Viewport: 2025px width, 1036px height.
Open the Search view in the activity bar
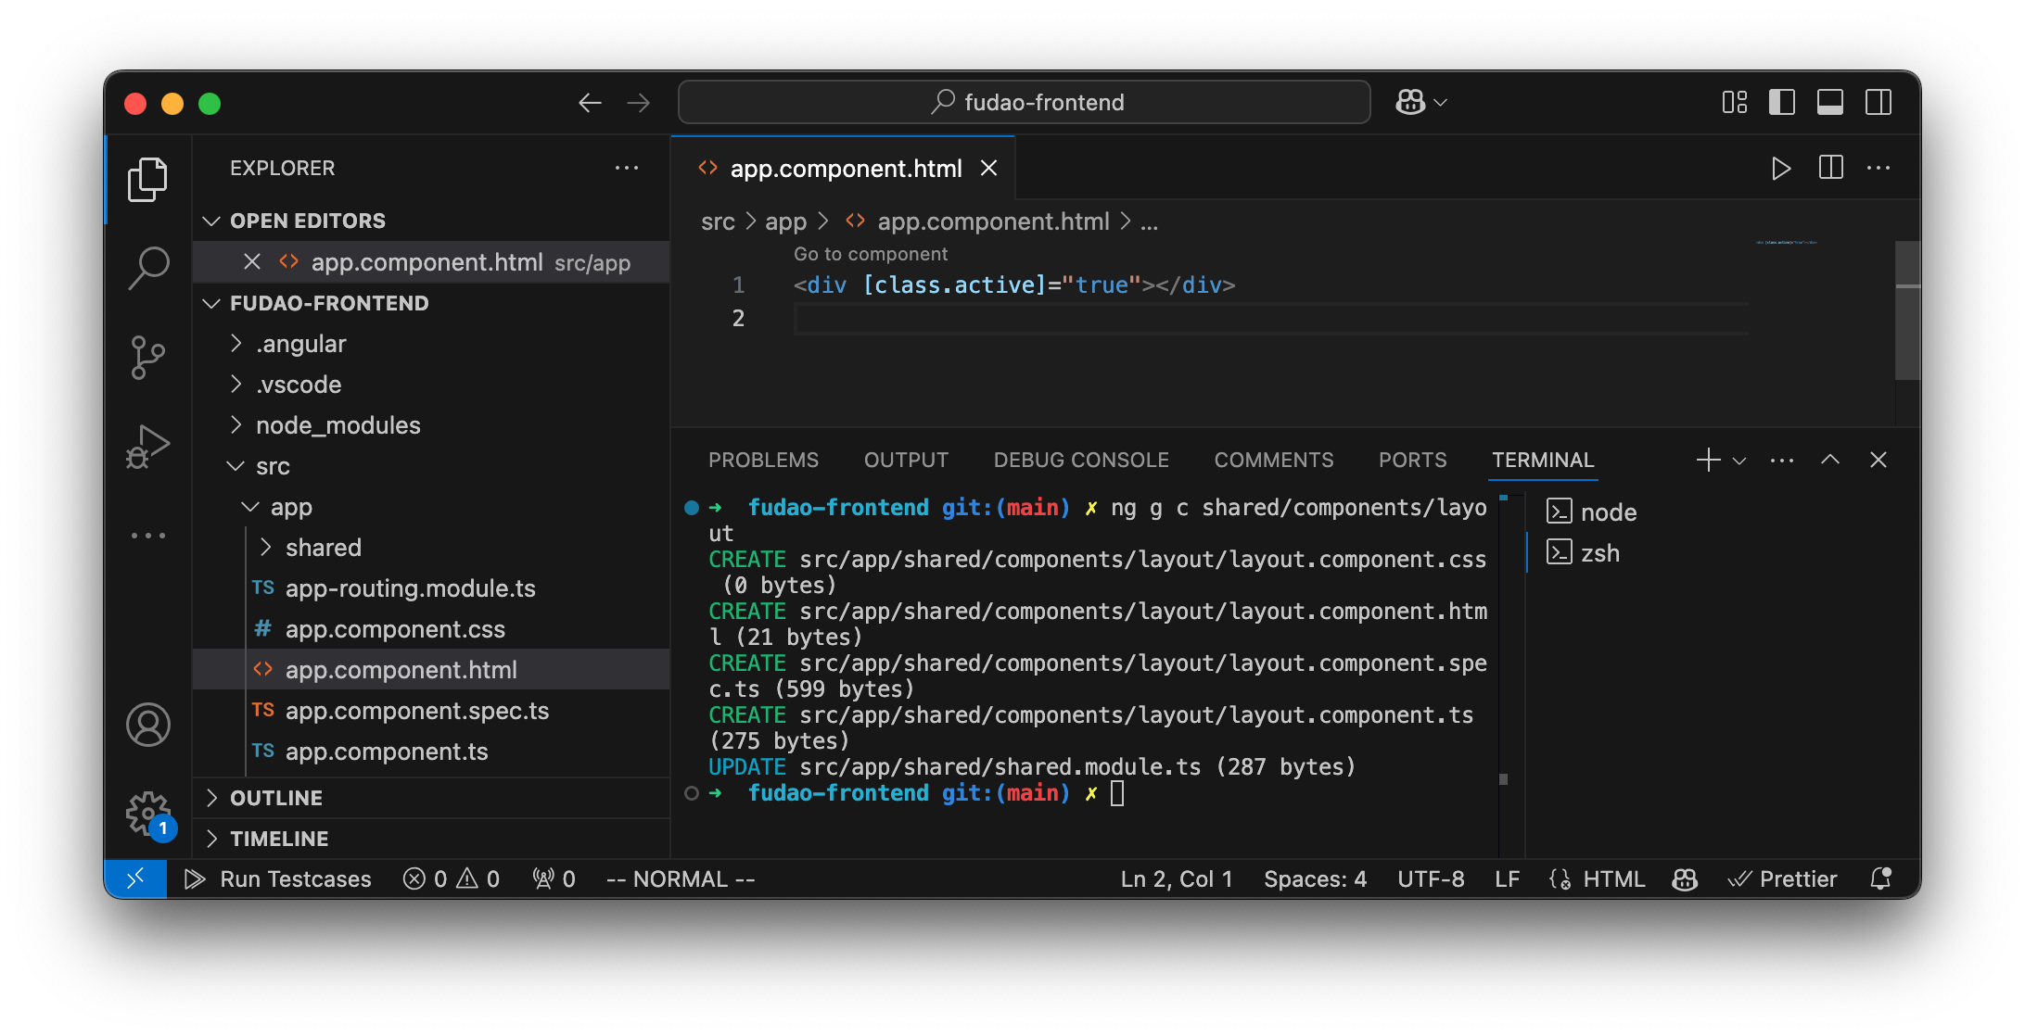pos(148,268)
